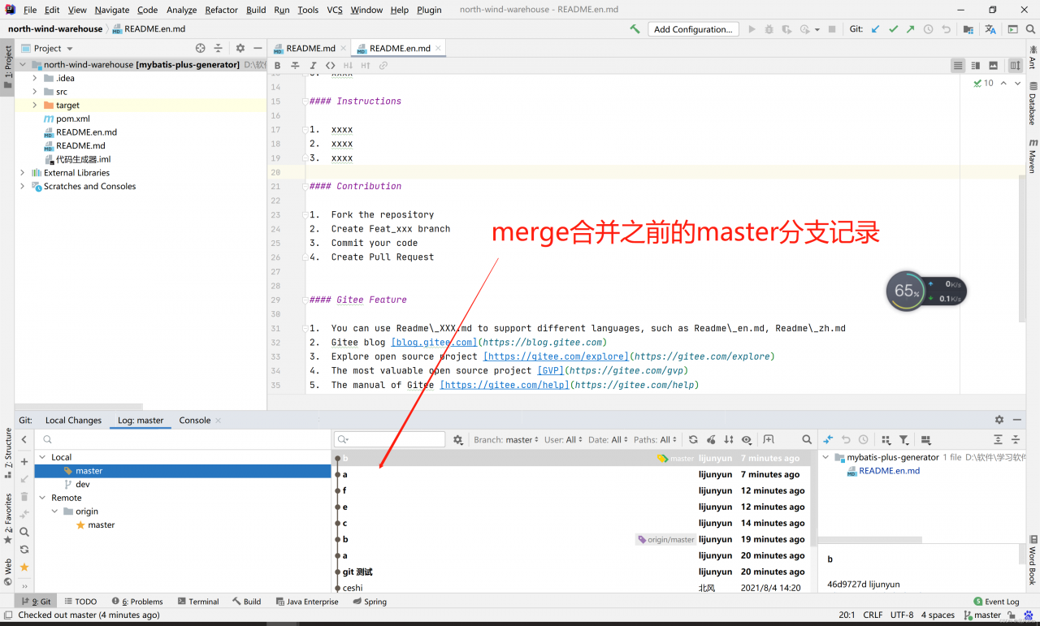Click Git Push green arrow

click(910, 29)
